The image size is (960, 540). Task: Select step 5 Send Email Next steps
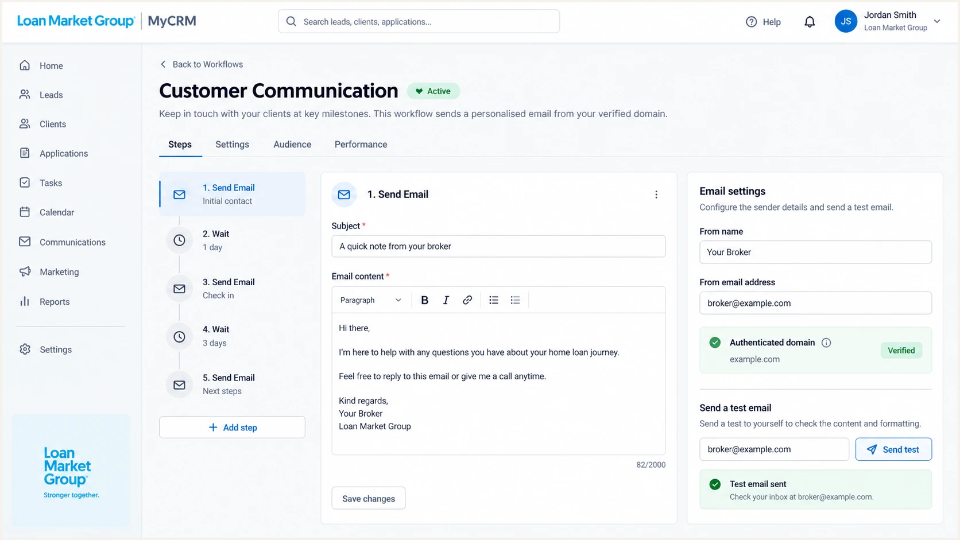click(232, 384)
